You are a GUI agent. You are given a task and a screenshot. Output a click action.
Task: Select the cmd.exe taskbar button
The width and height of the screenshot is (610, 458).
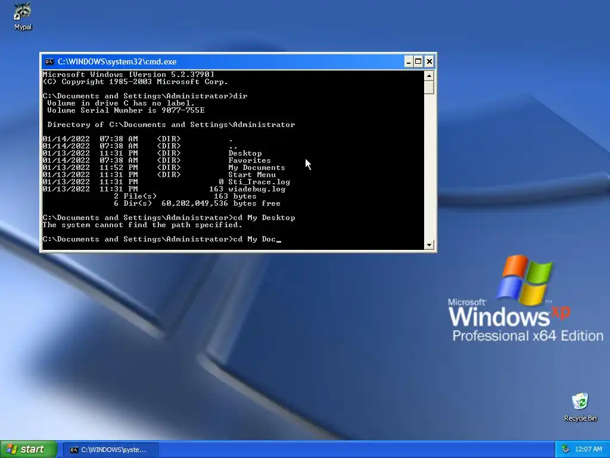pyautogui.click(x=110, y=450)
